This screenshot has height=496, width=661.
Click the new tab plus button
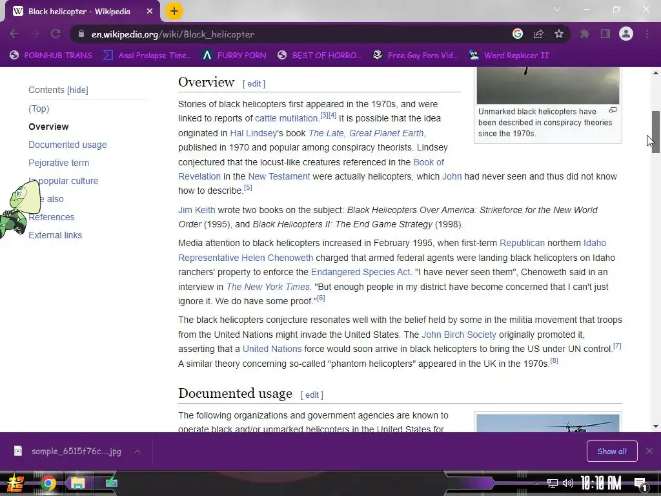[x=174, y=11]
